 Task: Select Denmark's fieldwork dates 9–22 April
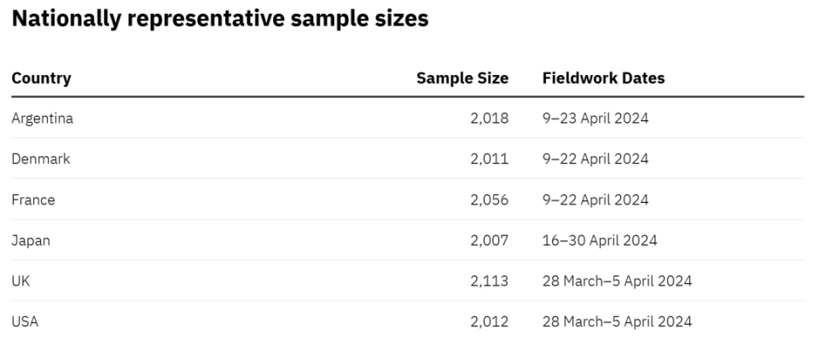(x=595, y=159)
